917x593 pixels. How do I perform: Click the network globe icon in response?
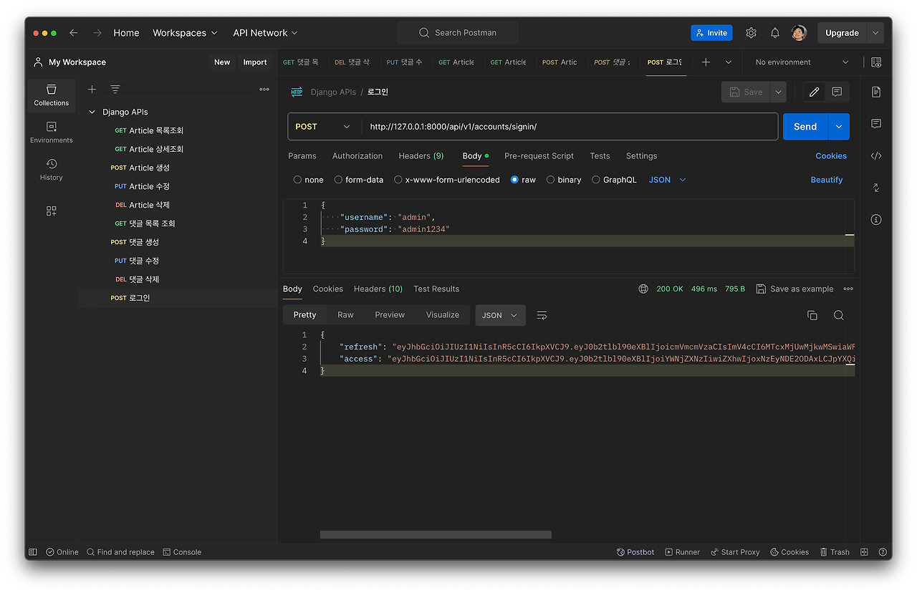[x=643, y=289]
